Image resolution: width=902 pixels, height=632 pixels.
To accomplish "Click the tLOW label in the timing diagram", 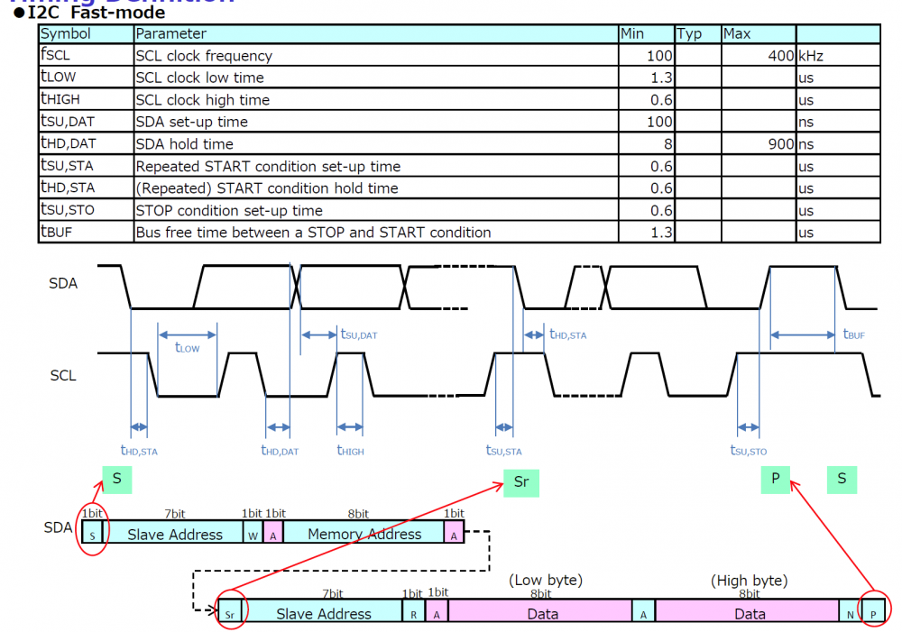I will coord(186,347).
